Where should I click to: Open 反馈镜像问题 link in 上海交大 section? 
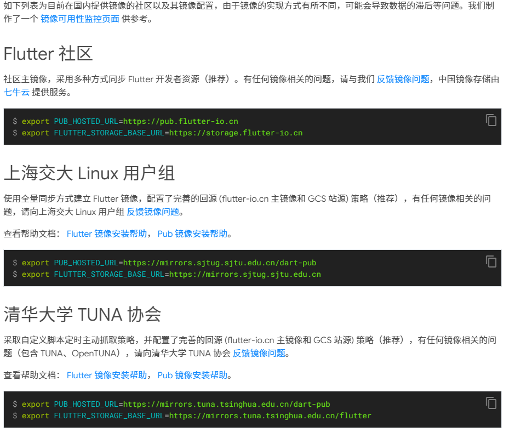point(153,212)
